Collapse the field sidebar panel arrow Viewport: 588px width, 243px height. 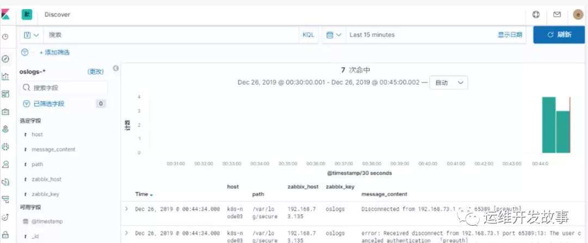pos(115,68)
